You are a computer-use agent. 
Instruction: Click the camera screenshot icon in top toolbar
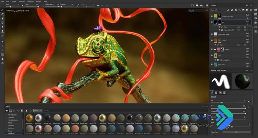coord(207,5)
